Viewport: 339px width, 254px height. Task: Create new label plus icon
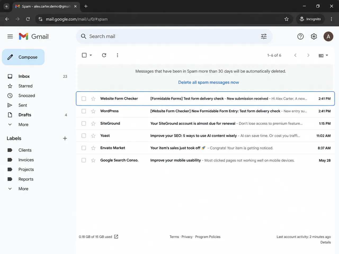point(65,138)
